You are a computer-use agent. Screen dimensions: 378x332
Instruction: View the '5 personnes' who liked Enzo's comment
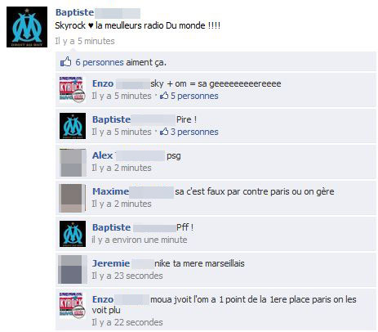(194, 96)
